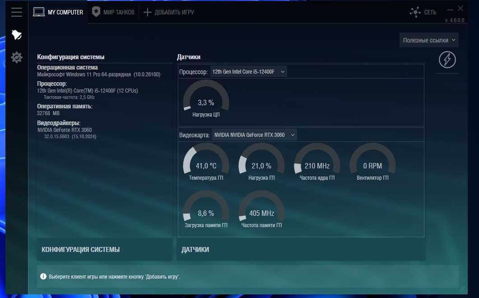Click the 32768 MB memory value

click(x=48, y=113)
